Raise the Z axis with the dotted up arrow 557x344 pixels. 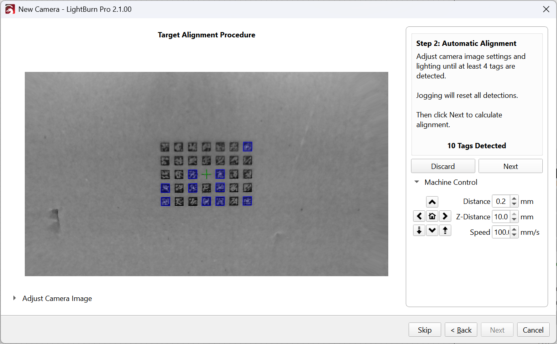[445, 231]
